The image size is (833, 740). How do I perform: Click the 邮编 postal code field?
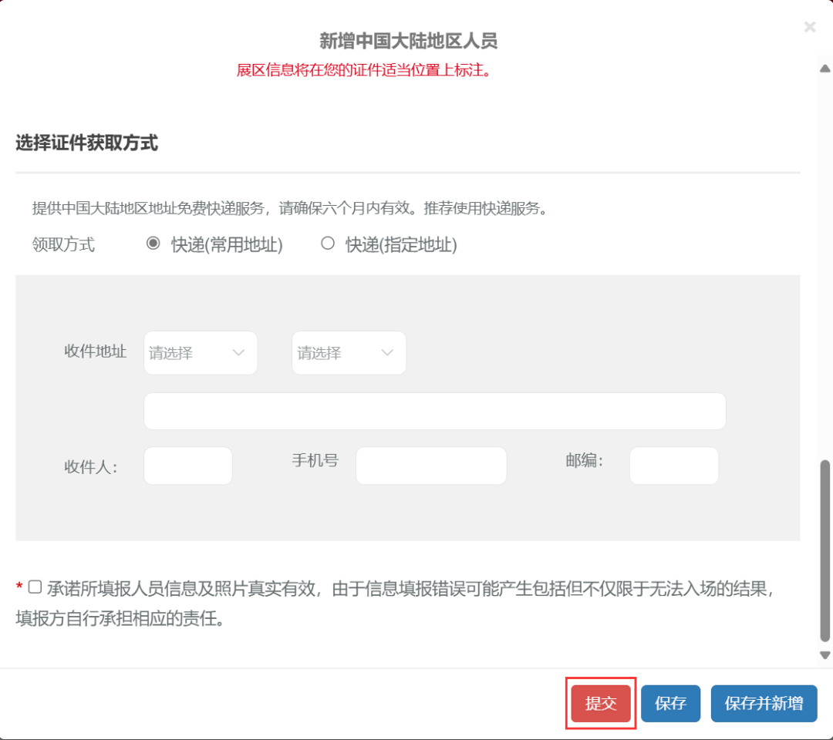(x=673, y=466)
